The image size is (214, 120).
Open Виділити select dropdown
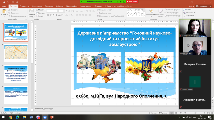(189, 16)
